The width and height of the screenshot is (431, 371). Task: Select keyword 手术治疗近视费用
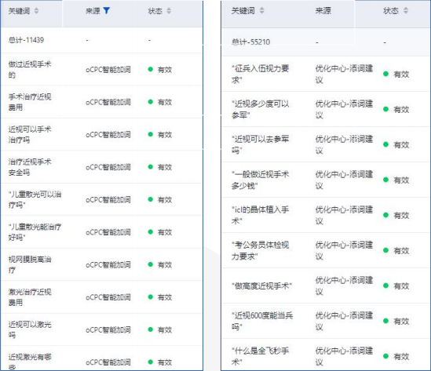click(x=30, y=102)
